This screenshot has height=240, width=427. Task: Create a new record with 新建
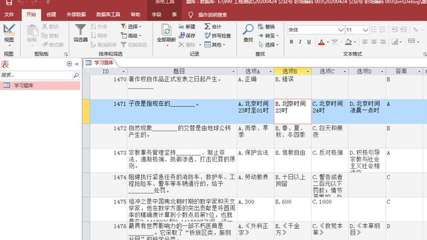pos(187,27)
